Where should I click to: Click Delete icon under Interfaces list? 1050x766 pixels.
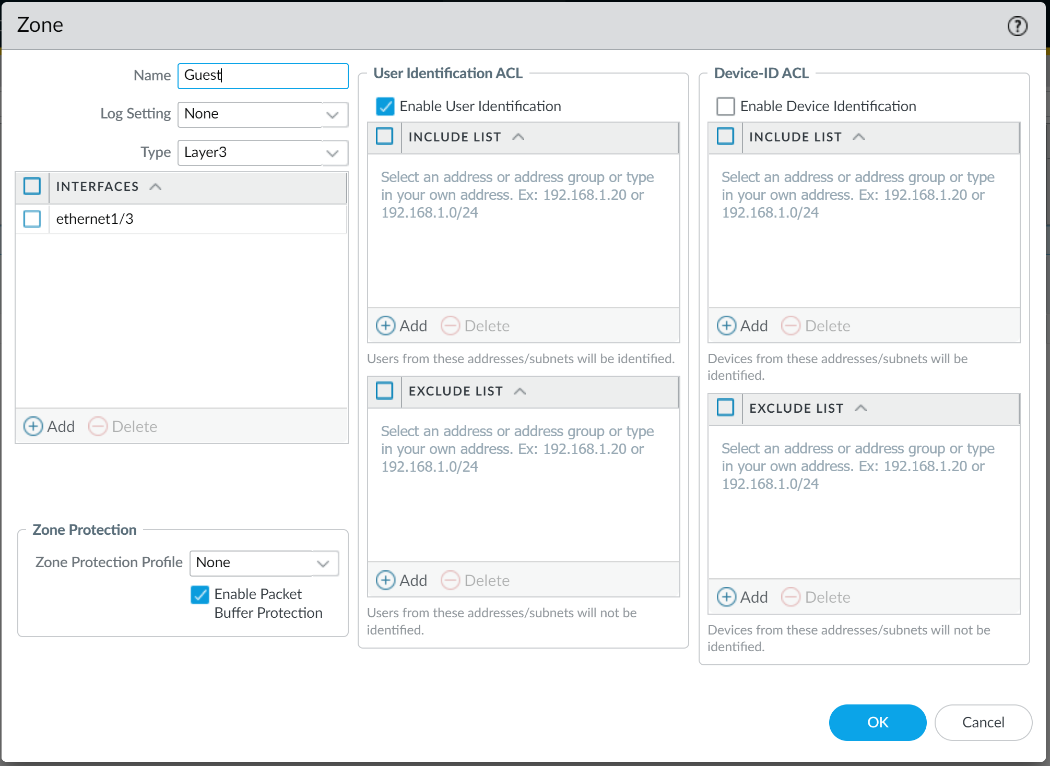(98, 426)
